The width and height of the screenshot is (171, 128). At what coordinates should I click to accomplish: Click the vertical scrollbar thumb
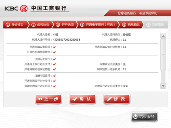[x=163, y=55]
